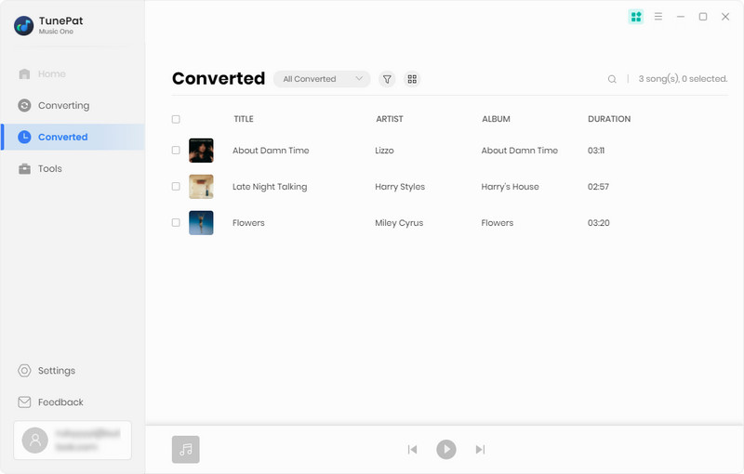
Task: Click the TunePat logo icon
Action: 24,26
